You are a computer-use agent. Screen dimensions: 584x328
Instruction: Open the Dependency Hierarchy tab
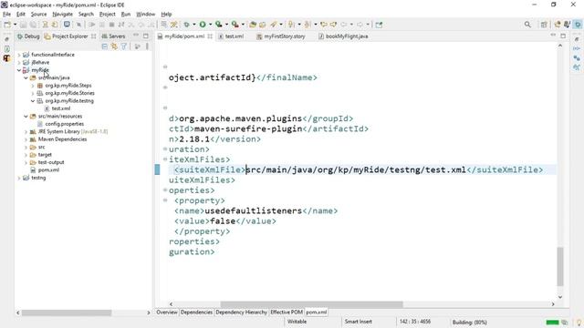pyautogui.click(x=241, y=312)
